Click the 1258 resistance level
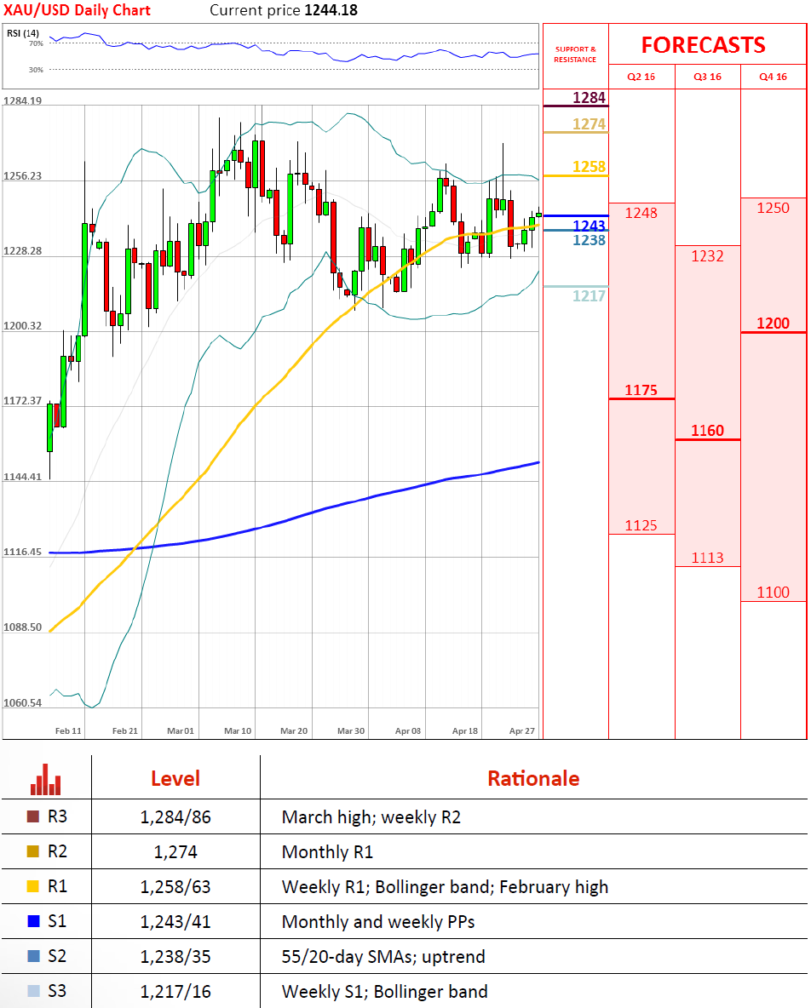The image size is (811, 1008). click(x=590, y=167)
